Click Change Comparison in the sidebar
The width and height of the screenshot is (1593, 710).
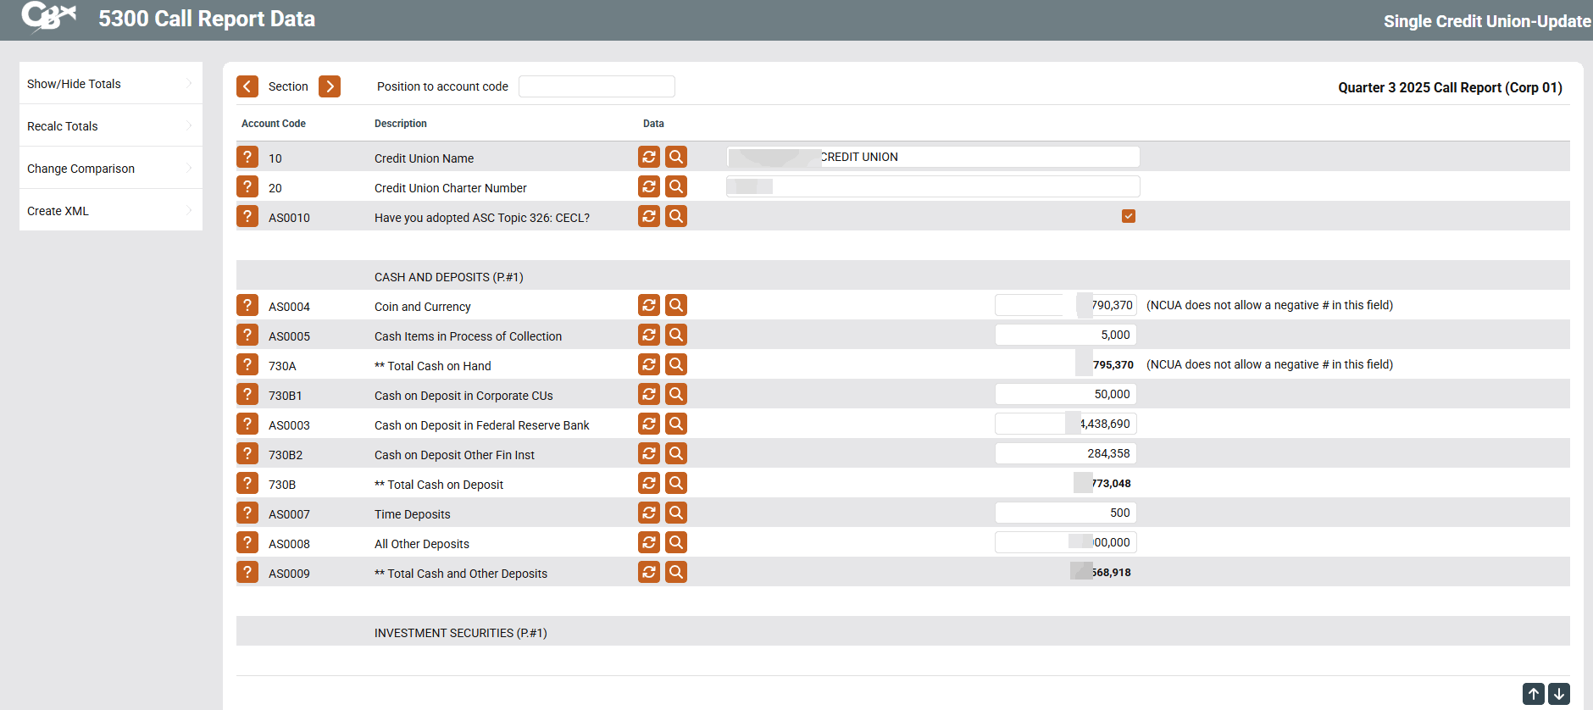coord(110,168)
